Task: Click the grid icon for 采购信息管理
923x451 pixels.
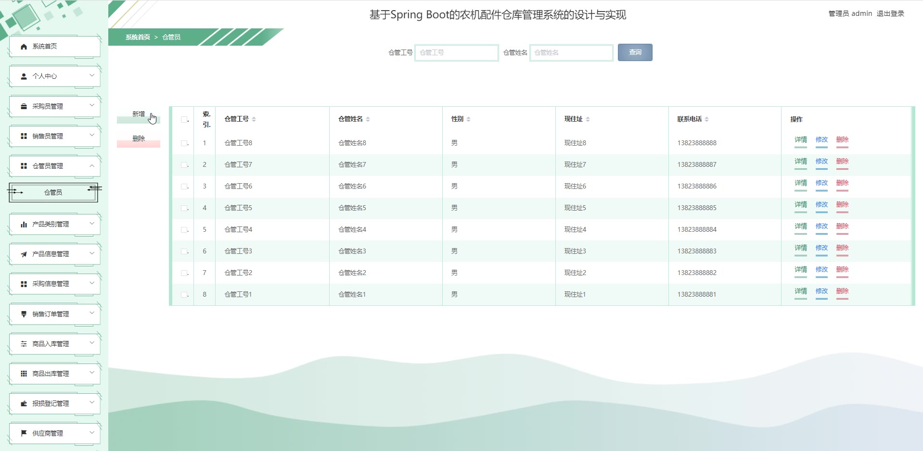Action: pyautogui.click(x=24, y=284)
